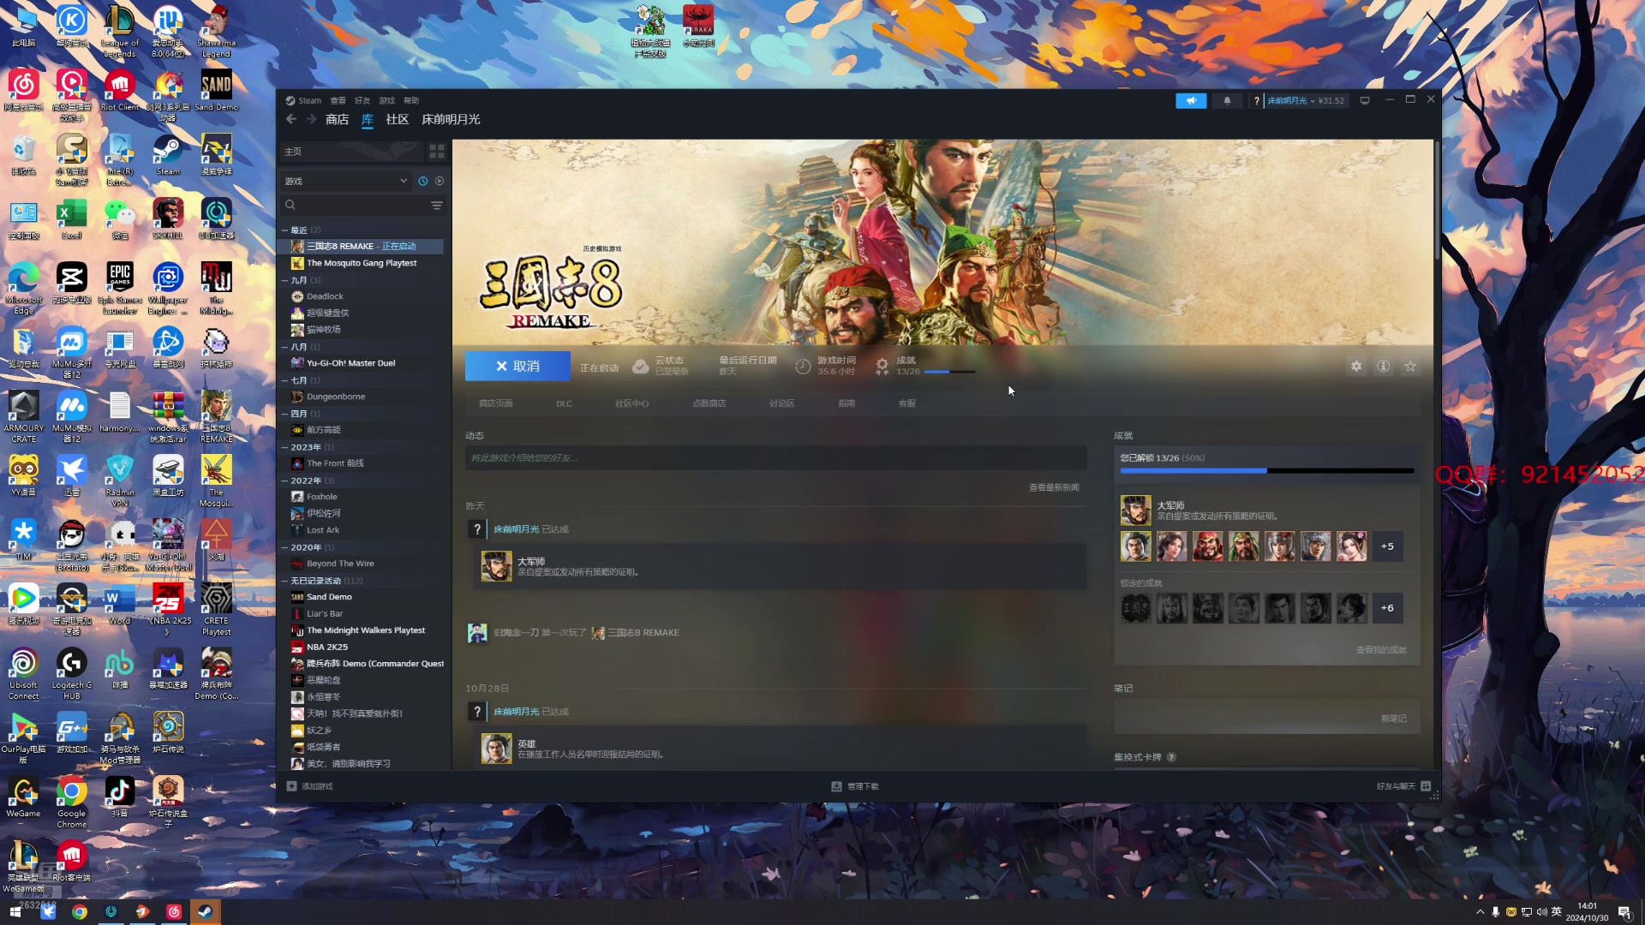The image size is (1645, 925).
Task: Favorite the game with the star icon
Action: (x=1410, y=367)
